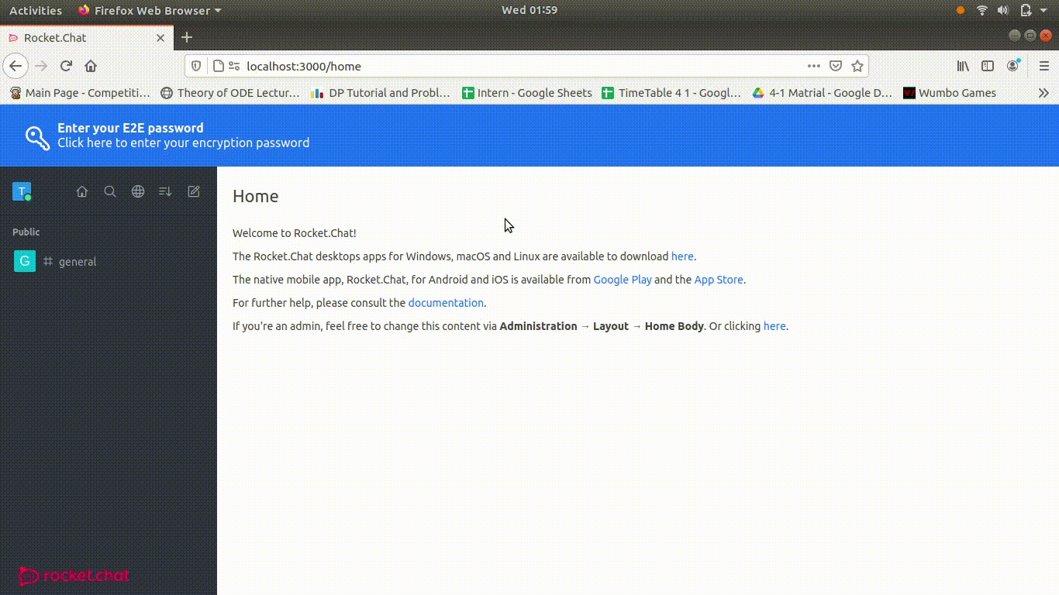
Task: Open the Directory globe icon
Action: [138, 191]
